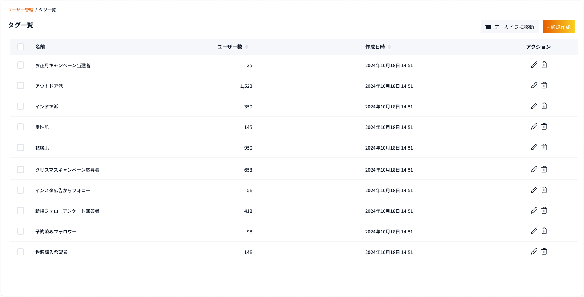
Task: Toggle the select-all checkbox in table header
Action: (x=21, y=47)
